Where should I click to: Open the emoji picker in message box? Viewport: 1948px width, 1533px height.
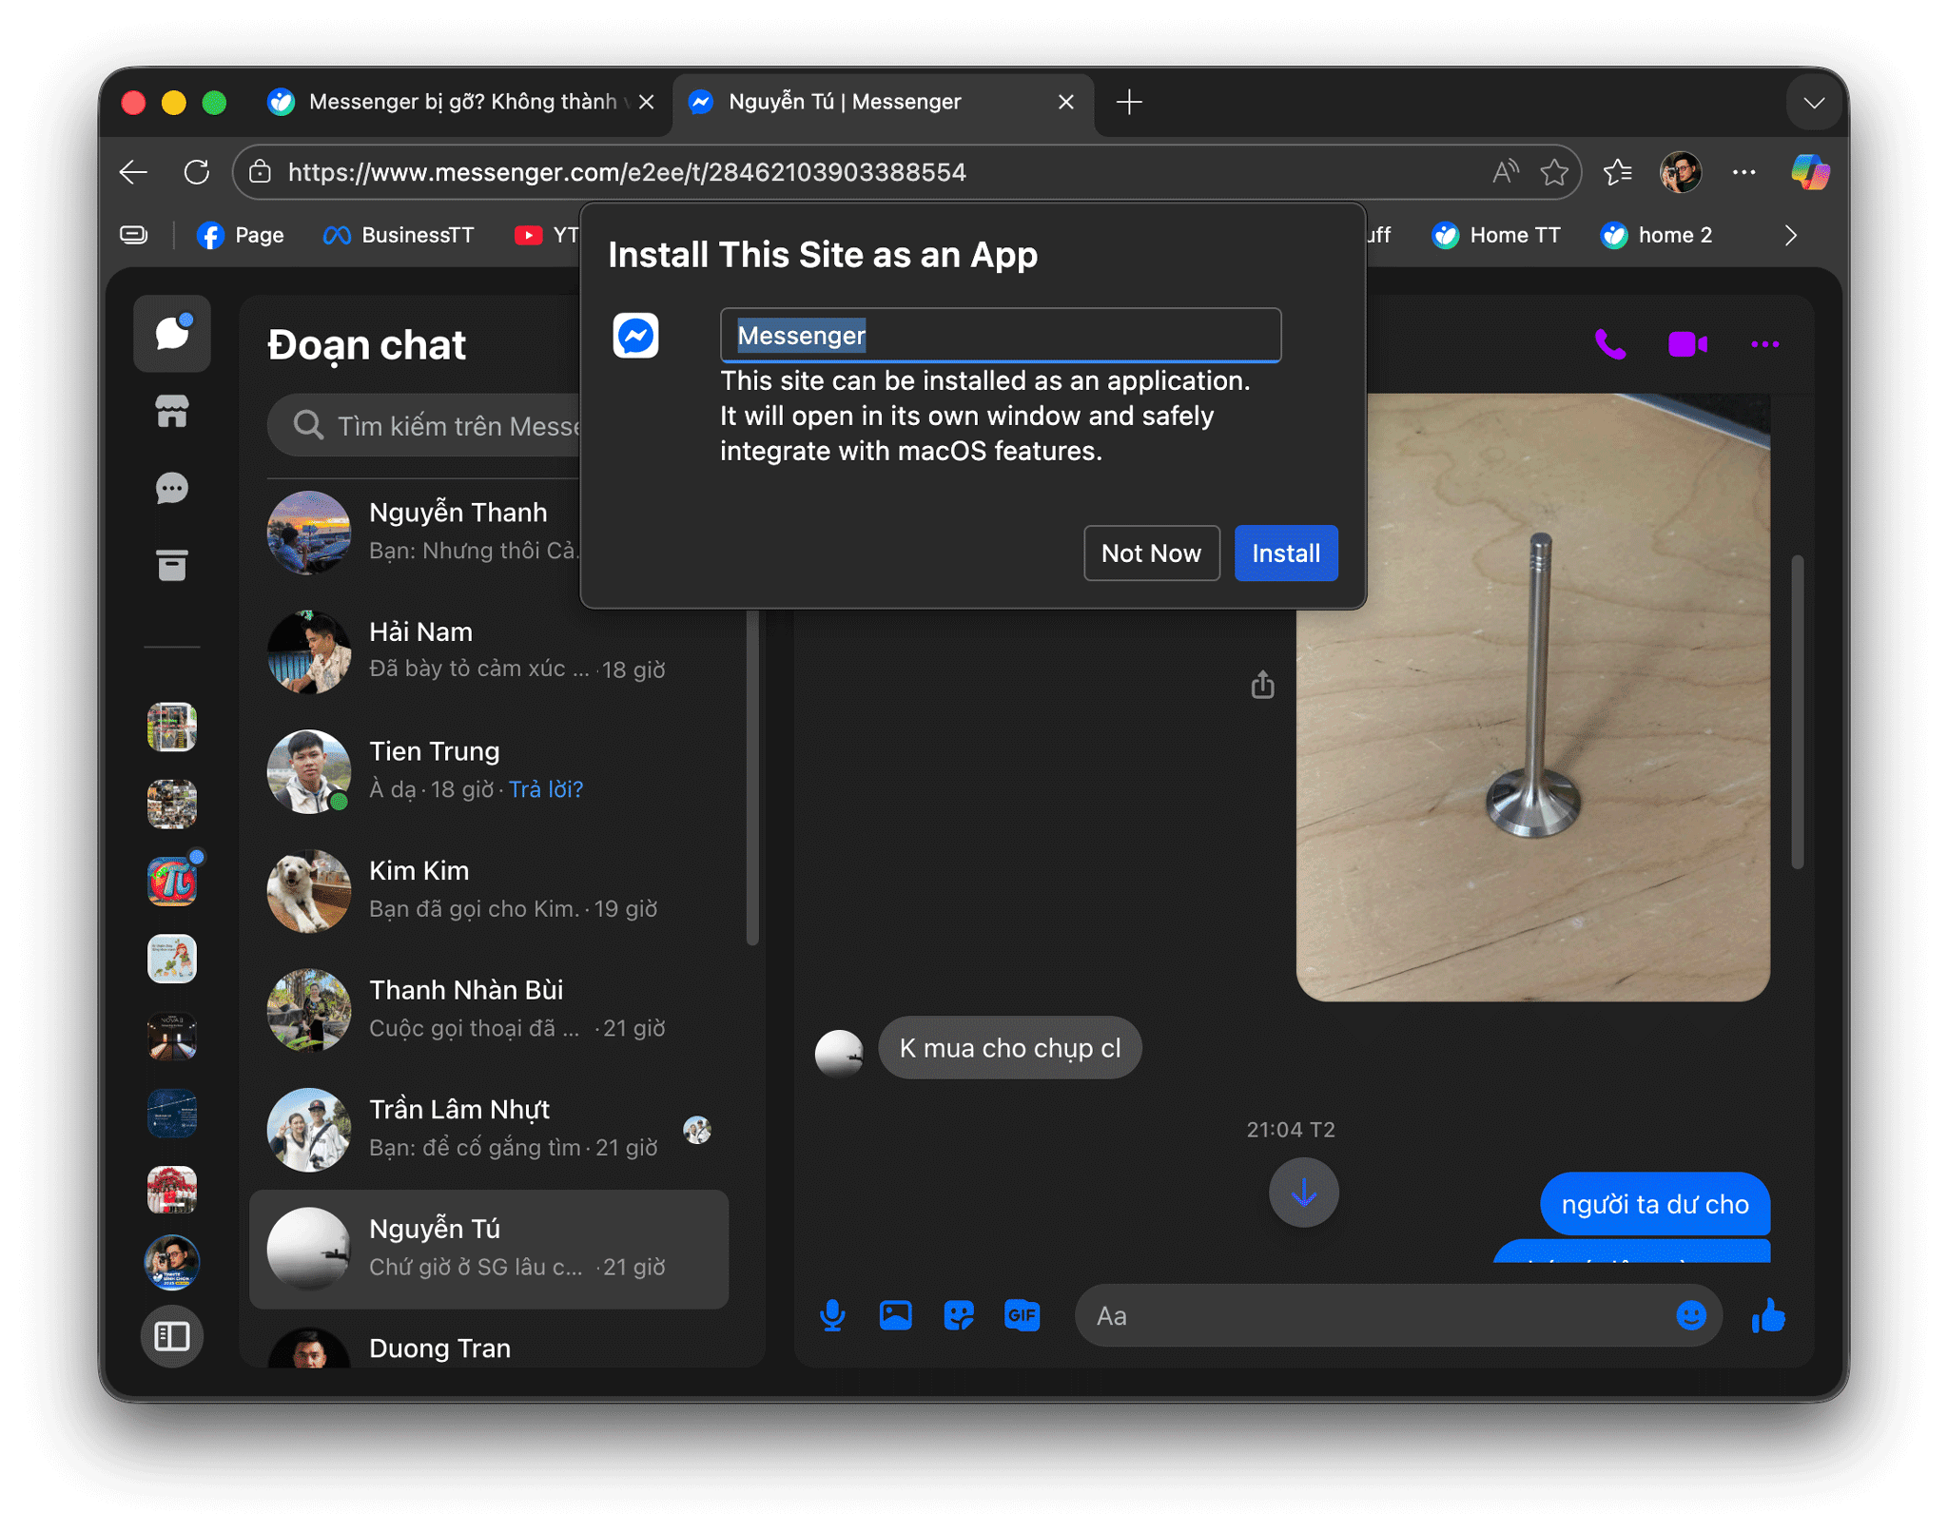point(1690,1316)
